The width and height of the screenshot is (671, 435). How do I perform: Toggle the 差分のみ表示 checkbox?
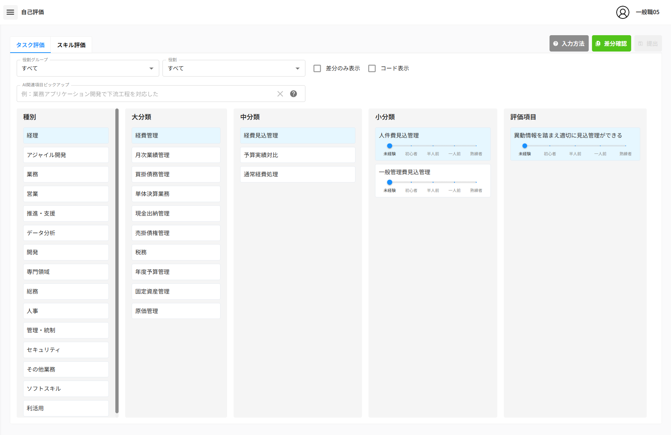317,69
